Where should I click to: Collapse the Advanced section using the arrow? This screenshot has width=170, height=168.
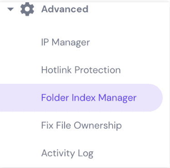10,10
